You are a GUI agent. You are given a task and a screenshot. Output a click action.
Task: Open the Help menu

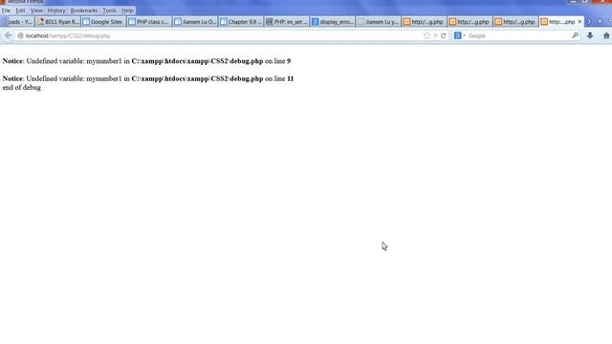click(x=127, y=11)
